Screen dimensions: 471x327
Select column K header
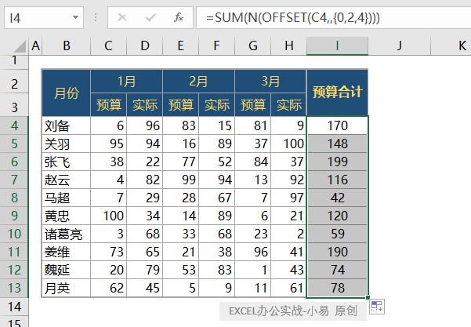[x=451, y=46]
